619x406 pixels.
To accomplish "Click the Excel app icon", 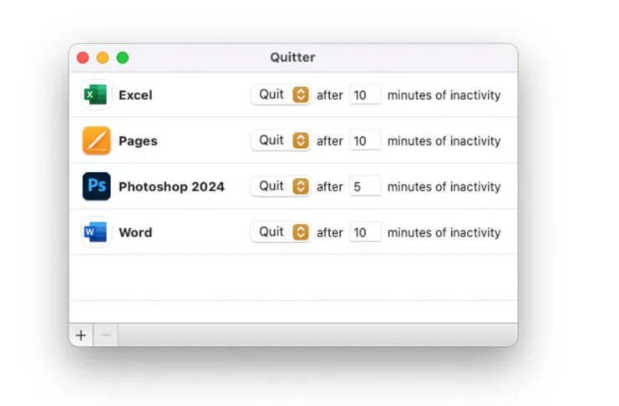I will 96,95.
